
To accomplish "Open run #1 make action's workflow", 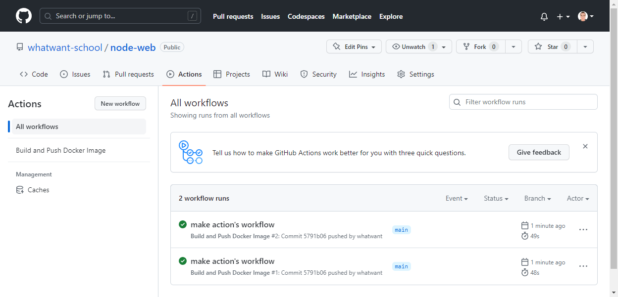I will (x=232, y=261).
